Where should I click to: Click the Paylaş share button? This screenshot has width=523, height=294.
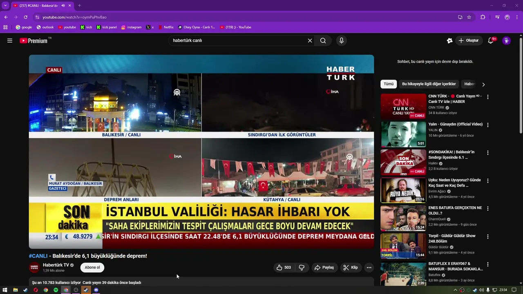click(324, 267)
